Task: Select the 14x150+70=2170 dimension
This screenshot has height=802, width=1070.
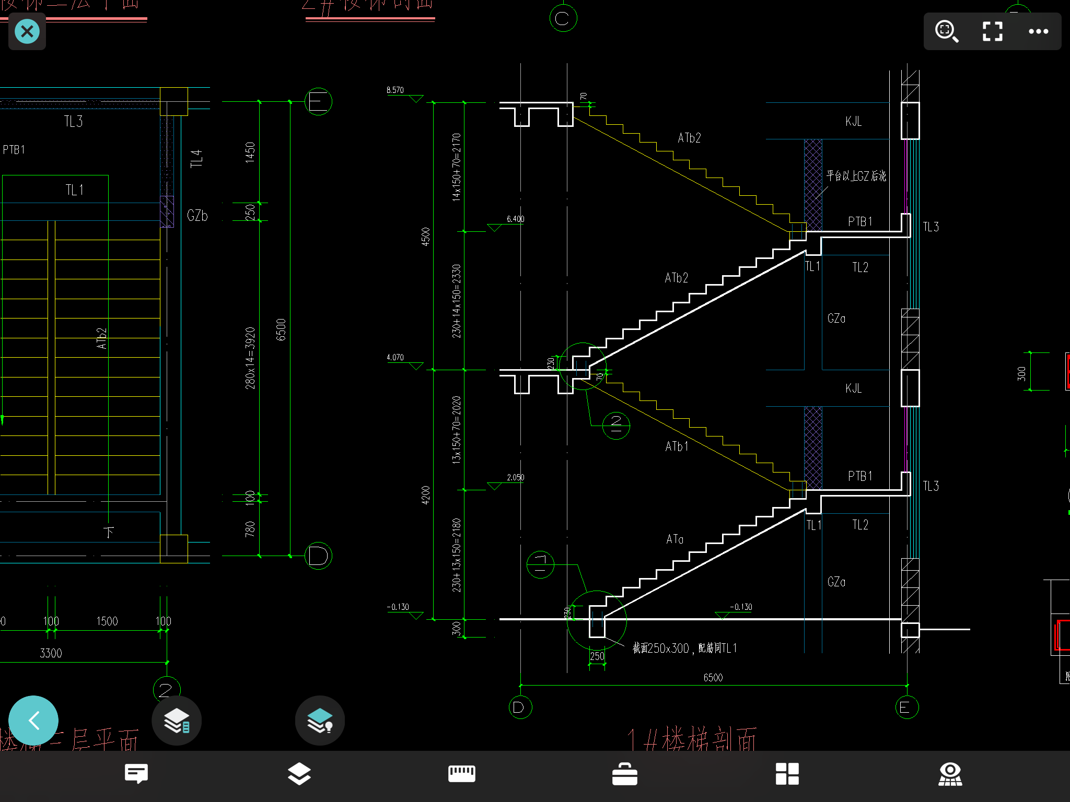Action: [457, 167]
